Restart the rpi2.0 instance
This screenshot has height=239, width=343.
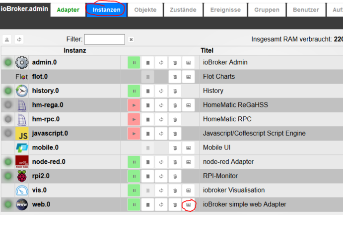click(x=161, y=176)
